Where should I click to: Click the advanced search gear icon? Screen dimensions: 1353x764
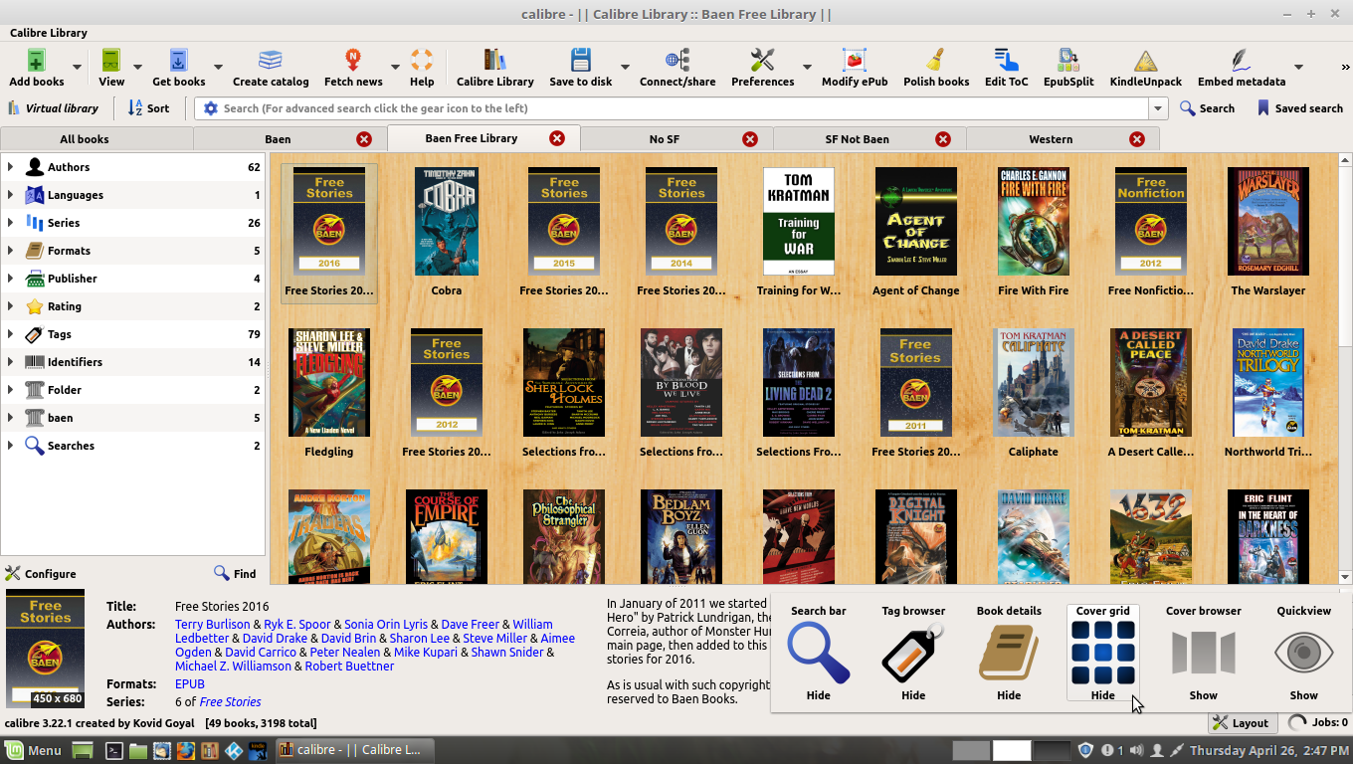[210, 108]
